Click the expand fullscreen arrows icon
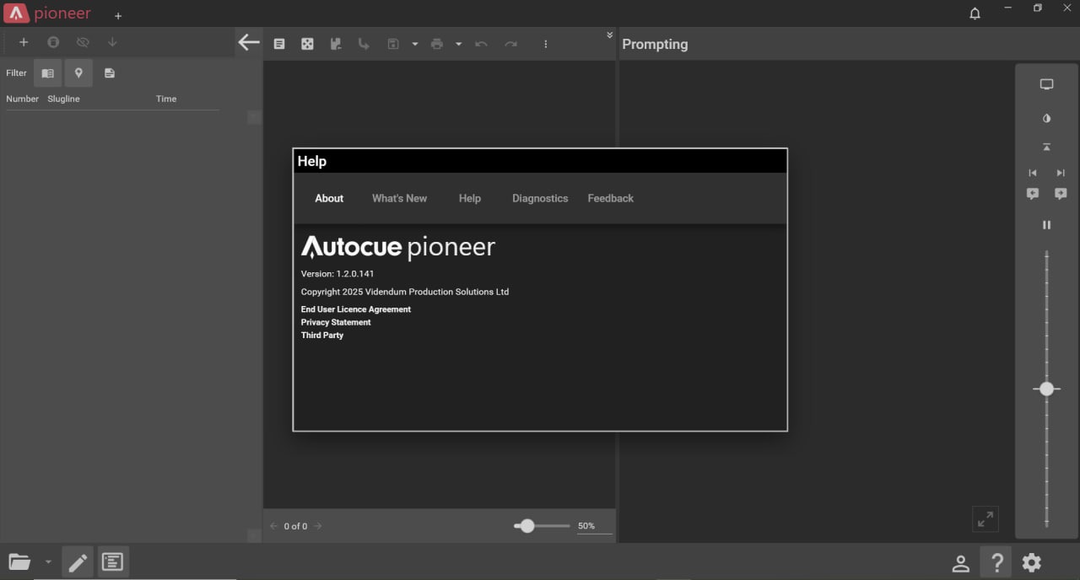Image resolution: width=1080 pixels, height=580 pixels. click(x=985, y=519)
